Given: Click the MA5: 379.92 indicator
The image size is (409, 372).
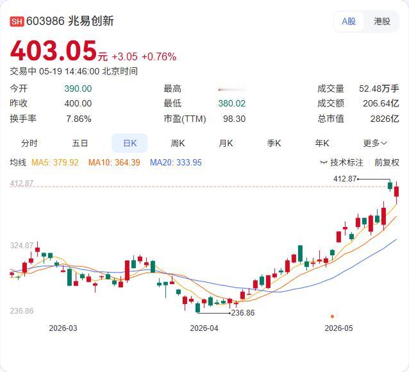Looking at the screenshot, I should coord(54,163).
